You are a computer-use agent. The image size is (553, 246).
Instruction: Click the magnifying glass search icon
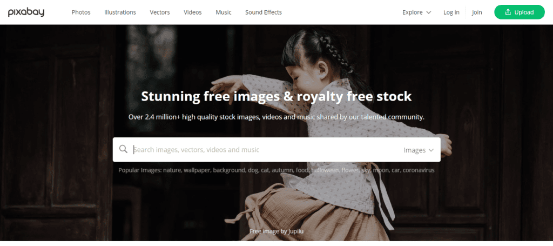point(123,149)
